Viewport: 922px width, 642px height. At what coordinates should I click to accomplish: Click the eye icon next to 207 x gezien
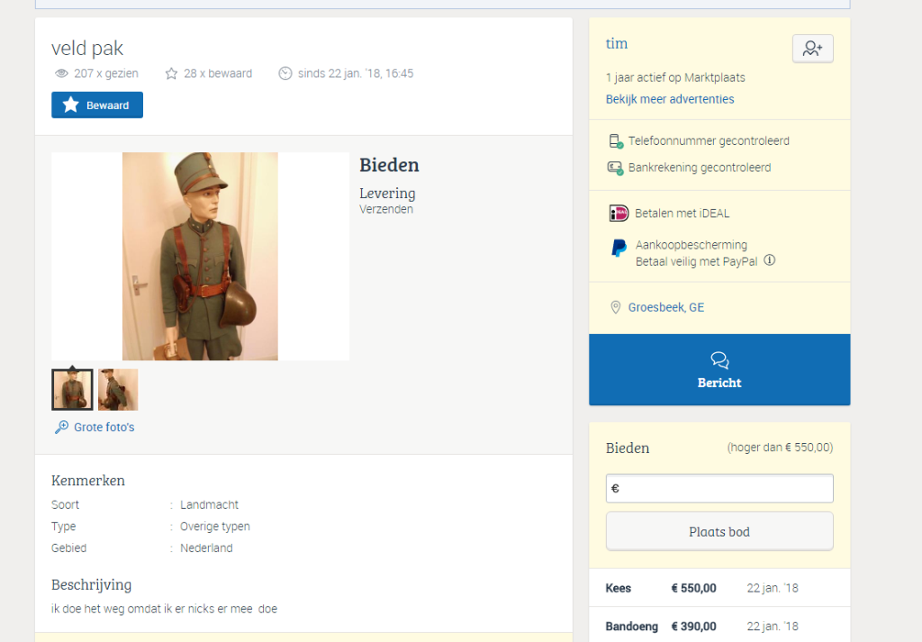61,74
